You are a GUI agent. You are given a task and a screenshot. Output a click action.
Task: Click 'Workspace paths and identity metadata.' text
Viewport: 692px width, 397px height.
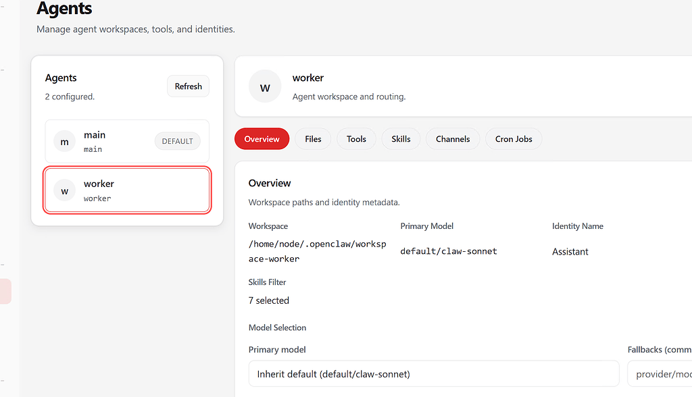(x=324, y=203)
